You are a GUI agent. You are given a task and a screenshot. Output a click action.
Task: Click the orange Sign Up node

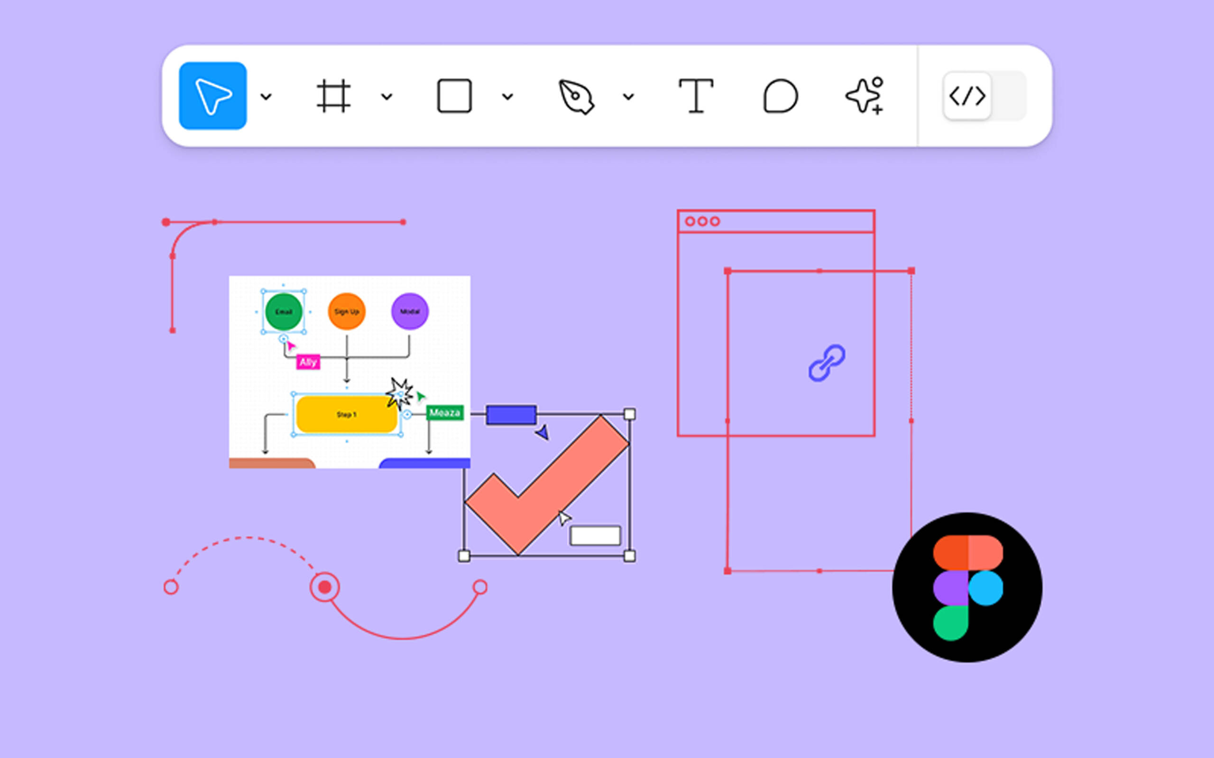tap(347, 312)
